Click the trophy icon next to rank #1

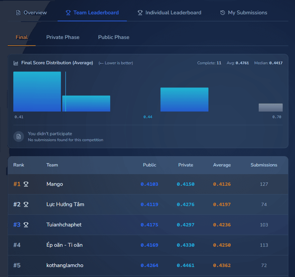point(26,184)
